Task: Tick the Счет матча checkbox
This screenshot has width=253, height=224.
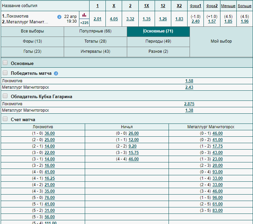Action: click(x=5, y=119)
